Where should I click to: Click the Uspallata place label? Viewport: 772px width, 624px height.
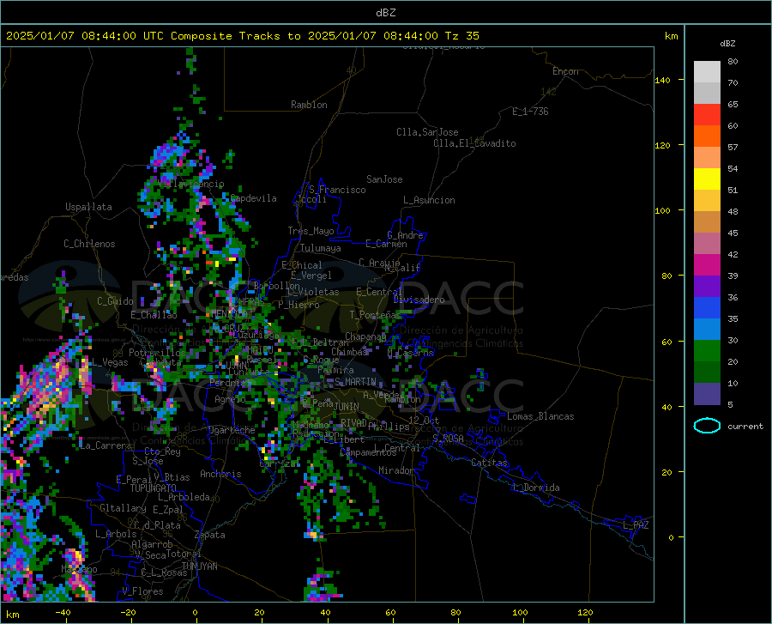coord(88,207)
